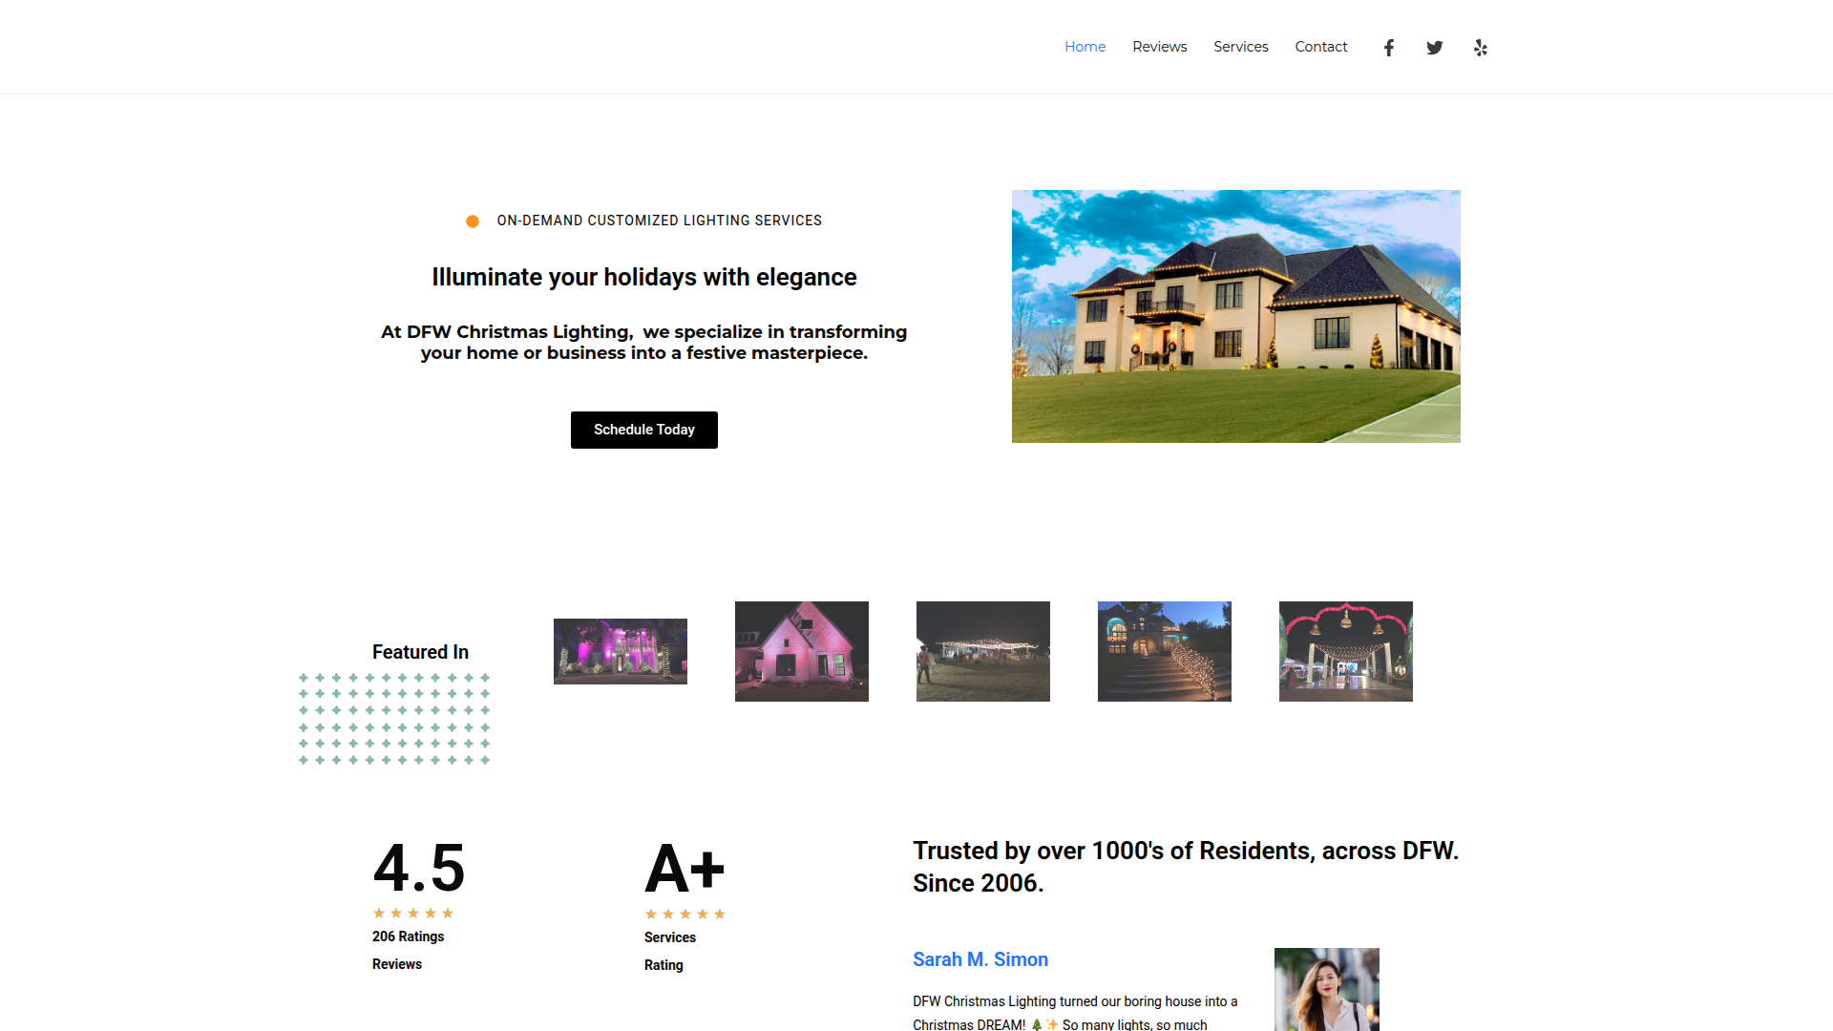Click the five stars under 4.5
This screenshot has height=1031, width=1833.
coord(413,913)
